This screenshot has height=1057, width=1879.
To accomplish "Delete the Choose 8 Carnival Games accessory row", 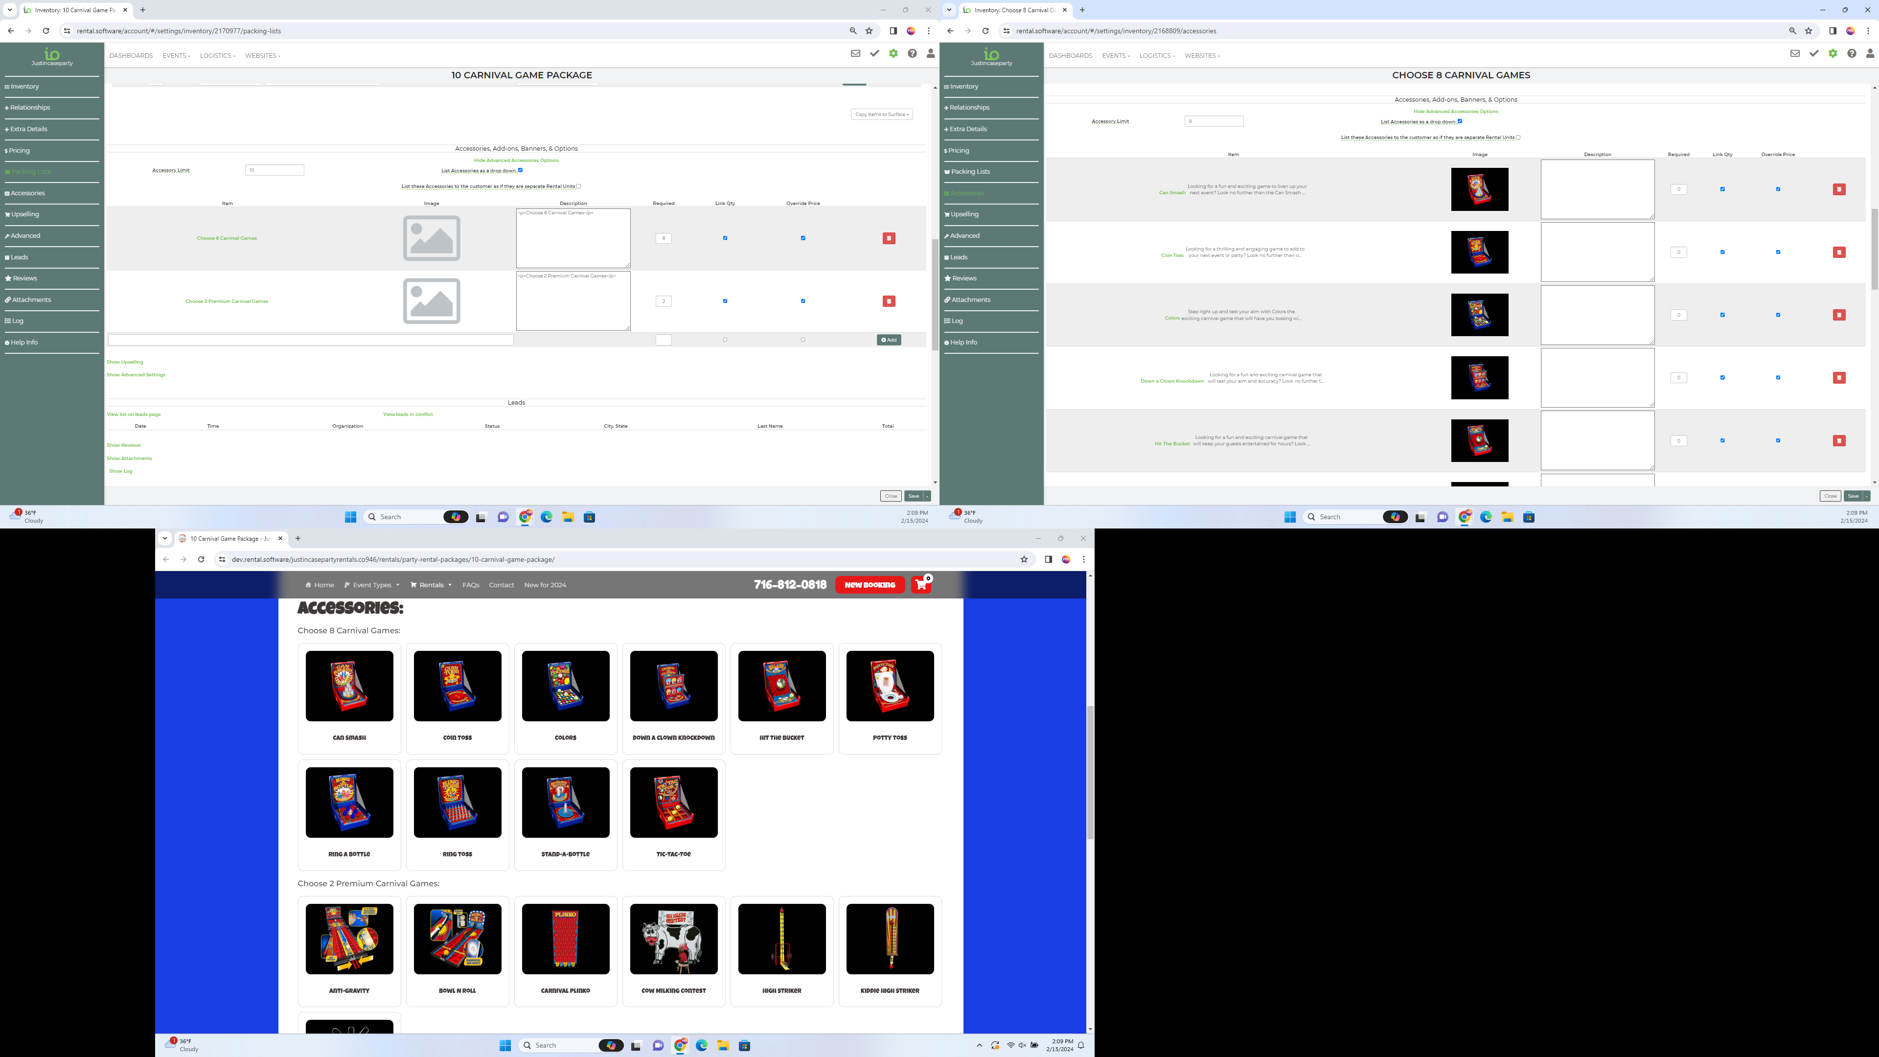I will pyautogui.click(x=889, y=238).
